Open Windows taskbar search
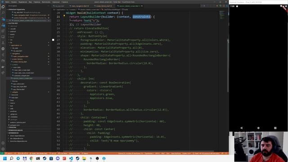This screenshot has width=288, height=162. [11, 158]
